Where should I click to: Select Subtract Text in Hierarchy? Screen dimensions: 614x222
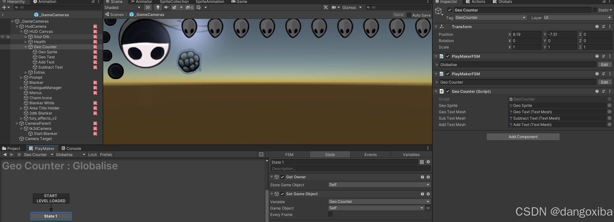[x=51, y=67]
